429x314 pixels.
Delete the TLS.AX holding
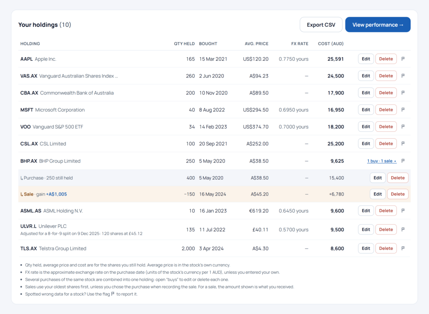point(386,248)
